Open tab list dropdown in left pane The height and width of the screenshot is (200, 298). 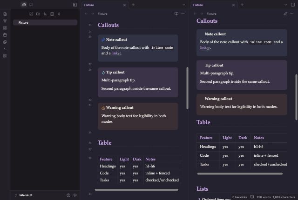coord(184,5)
